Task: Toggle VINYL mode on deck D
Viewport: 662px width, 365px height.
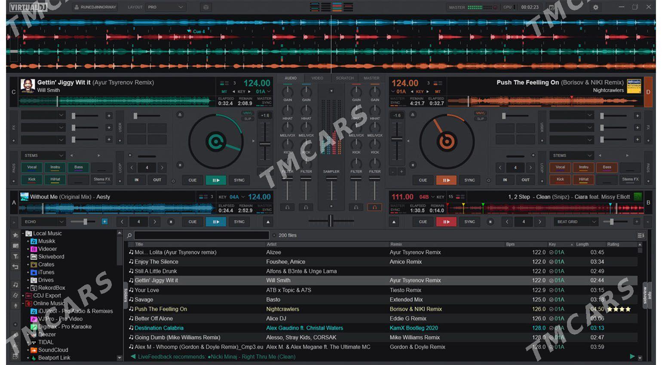Action: 480,113
